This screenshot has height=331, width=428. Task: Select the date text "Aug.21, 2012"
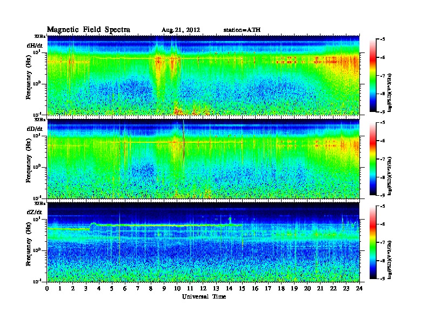tap(180, 30)
